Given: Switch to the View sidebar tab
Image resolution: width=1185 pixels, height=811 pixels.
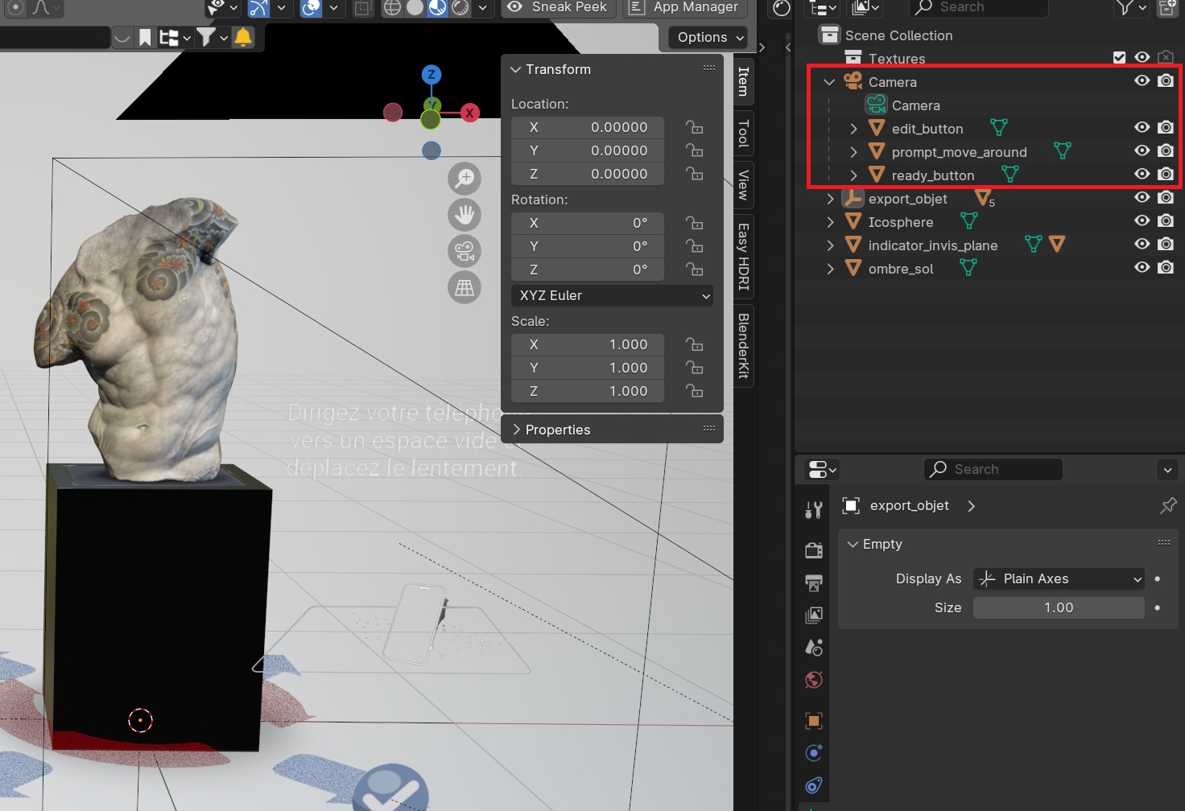Looking at the screenshot, I should tap(744, 185).
